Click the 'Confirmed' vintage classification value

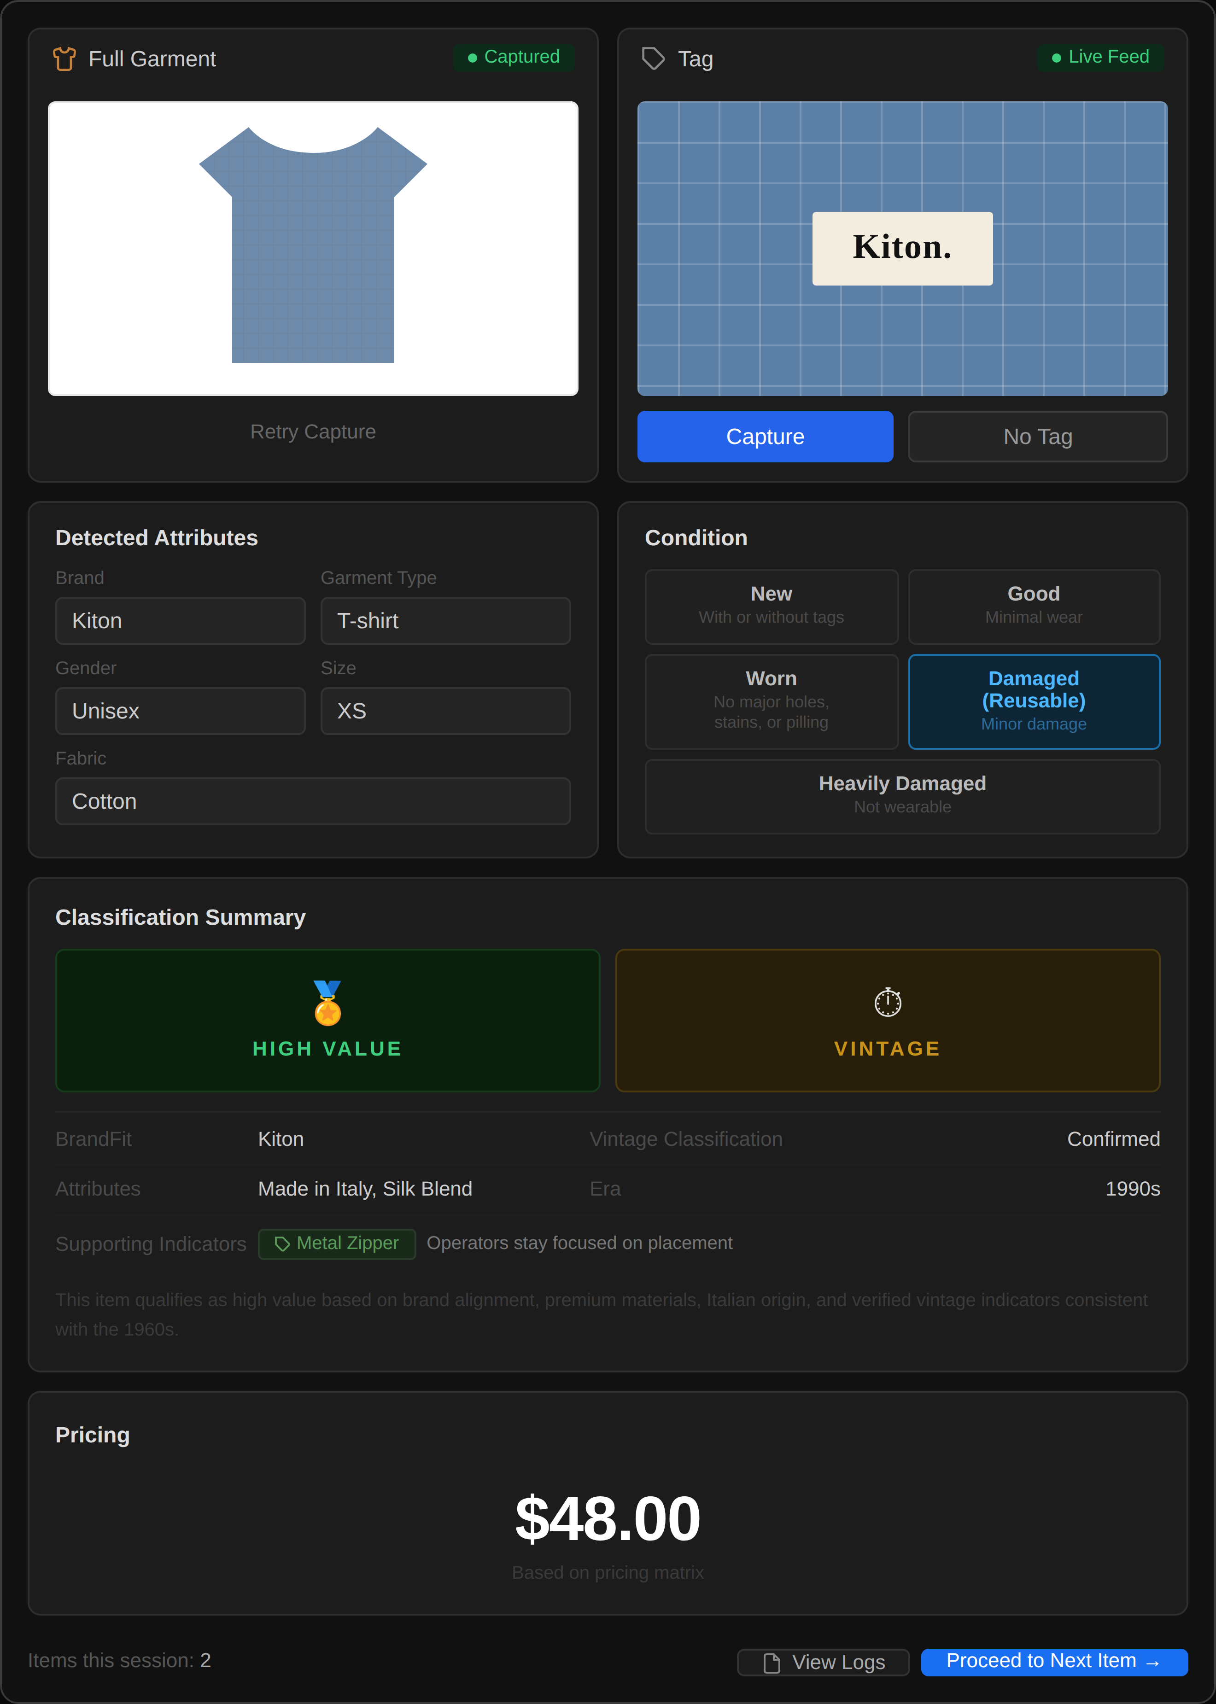[x=1113, y=1139]
